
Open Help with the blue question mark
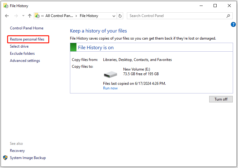(x=233, y=24)
